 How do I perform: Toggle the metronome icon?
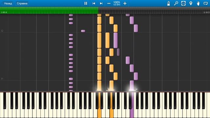tap(168, 3)
